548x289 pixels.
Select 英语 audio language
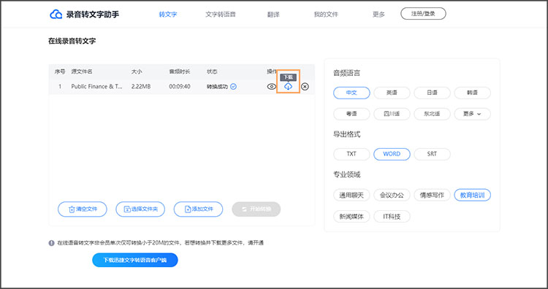(392, 93)
